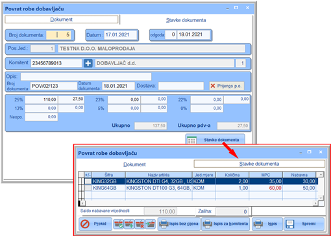
Task: Switch to Stavke dokumenta tab in back window
Action: click(186, 20)
